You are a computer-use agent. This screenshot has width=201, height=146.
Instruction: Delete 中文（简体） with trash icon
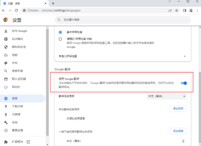click(x=183, y=141)
